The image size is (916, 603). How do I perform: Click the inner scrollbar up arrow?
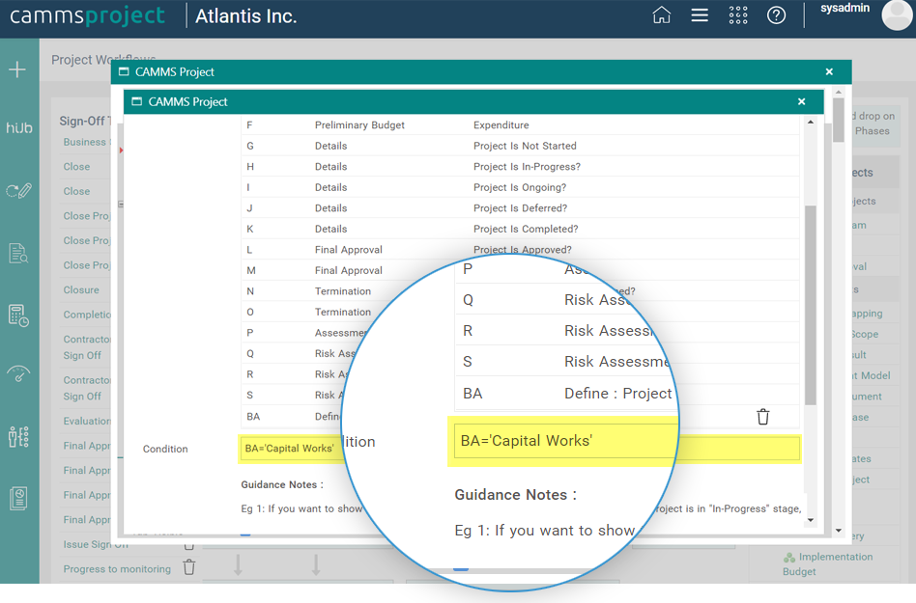click(x=811, y=122)
